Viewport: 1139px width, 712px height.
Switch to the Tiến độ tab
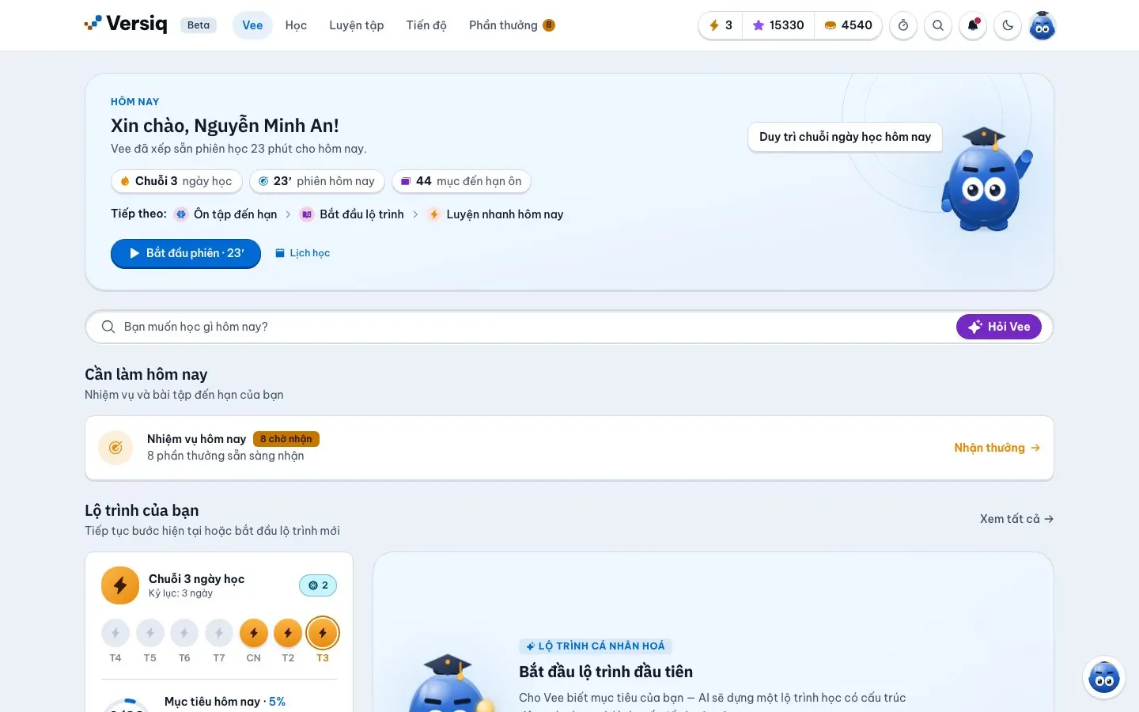tap(426, 25)
